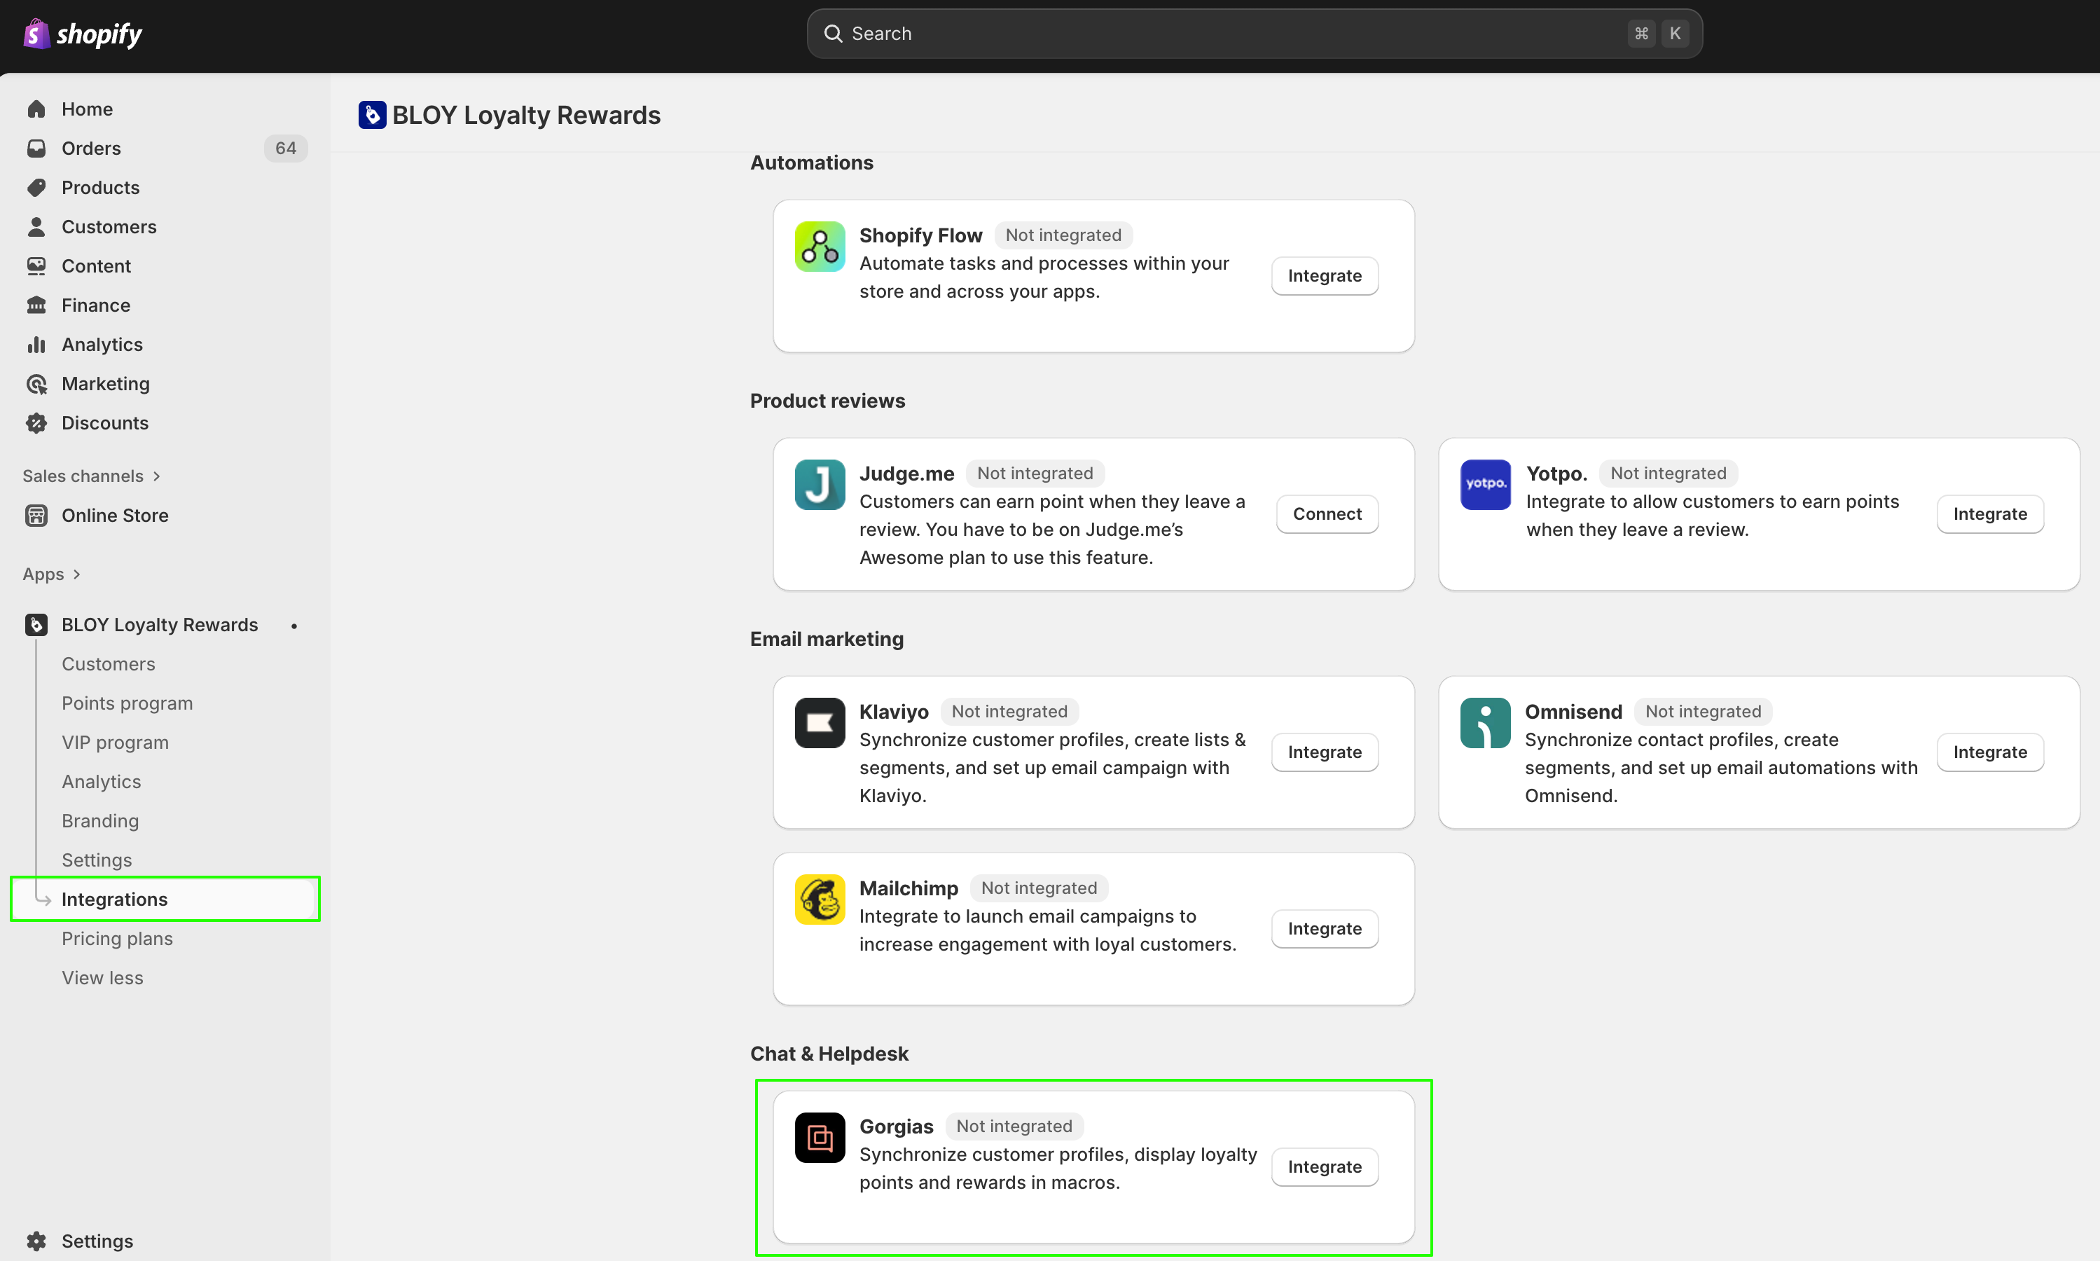Click the Mailchimp monkey icon
2100x1261 pixels.
pyautogui.click(x=820, y=900)
